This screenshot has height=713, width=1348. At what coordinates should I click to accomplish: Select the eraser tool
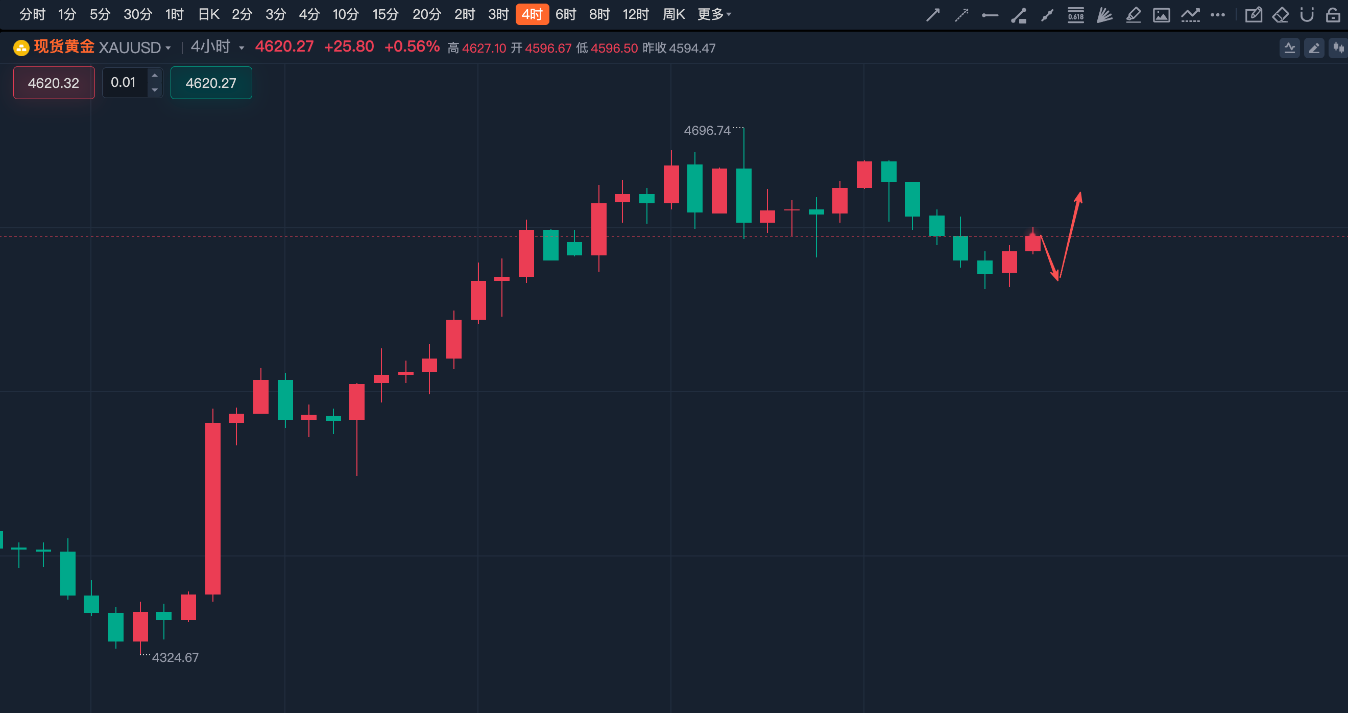(1280, 15)
